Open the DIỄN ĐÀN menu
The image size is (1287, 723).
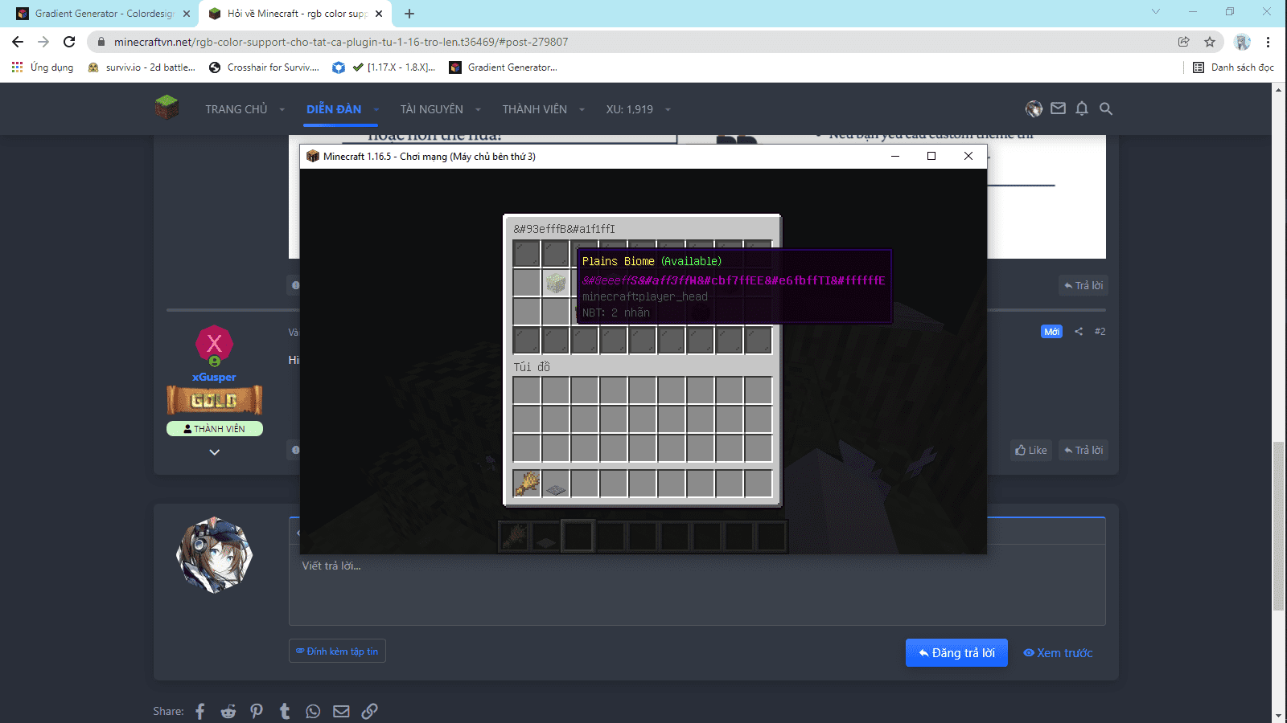(x=334, y=109)
